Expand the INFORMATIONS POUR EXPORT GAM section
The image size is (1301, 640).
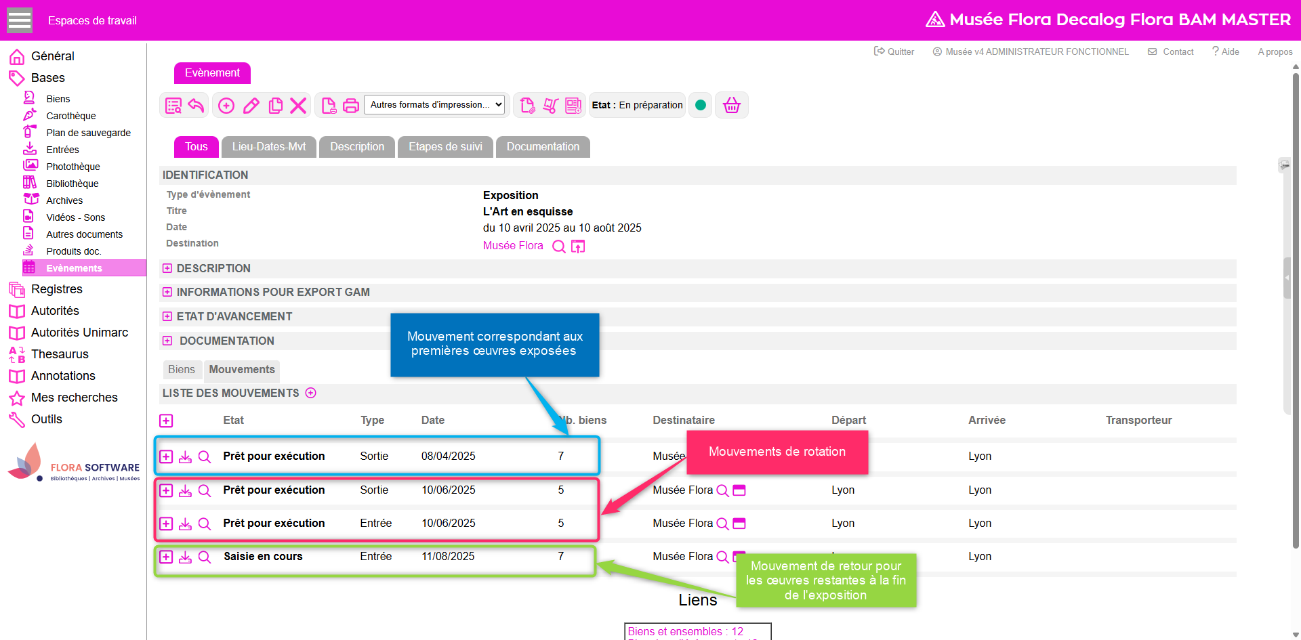(x=167, y=293)
